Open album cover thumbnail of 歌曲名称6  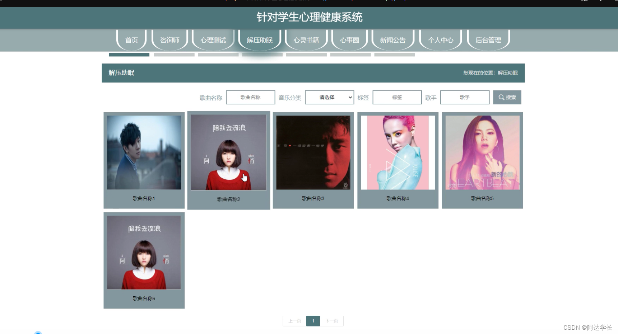pyautogui.click(x=144, y=252)
